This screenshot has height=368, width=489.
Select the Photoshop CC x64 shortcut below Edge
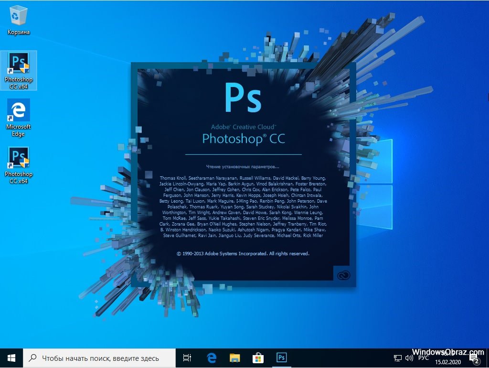pos(19,165)
